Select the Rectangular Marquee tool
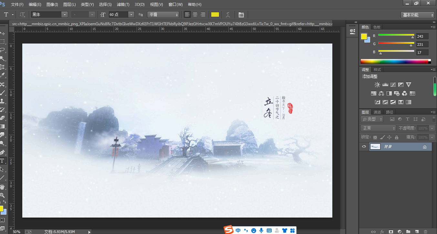Viewport: 437px width, 234px height. click(x=3, y=42)
